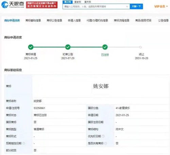Screen dimensions: 170x155
Task: Click the 商标申请 green checkmark step
Action: click(31, 47)
